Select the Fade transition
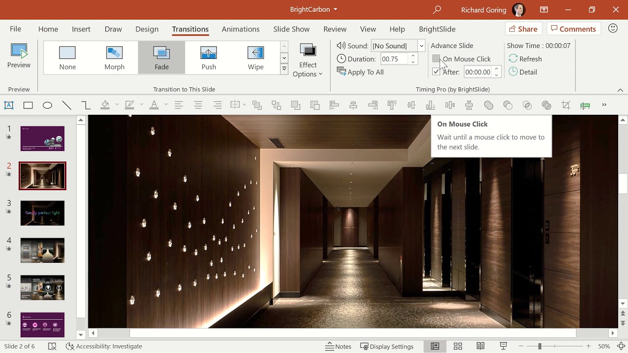This screenshot has height=353, width=628. tap(161, 58)
